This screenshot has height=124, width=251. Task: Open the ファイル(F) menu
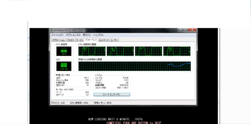click(x=58, y=35)
